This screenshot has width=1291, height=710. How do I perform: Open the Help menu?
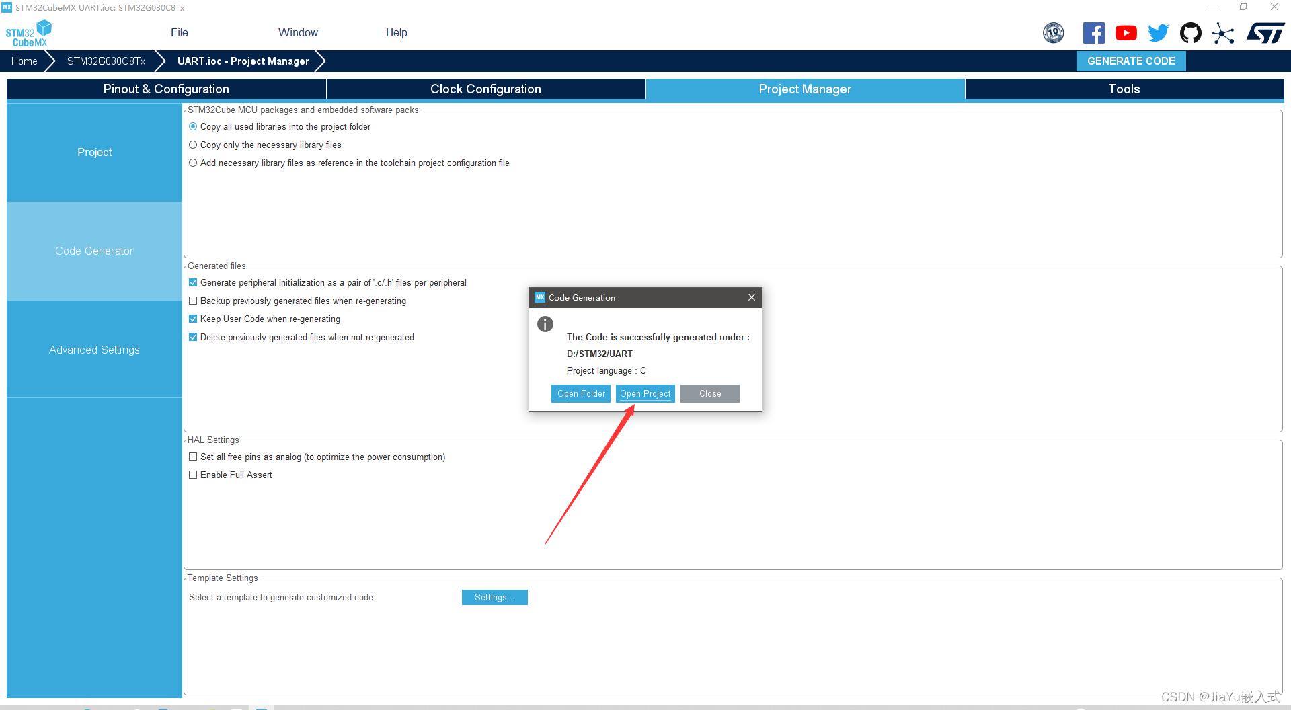[x=396, y=32]
